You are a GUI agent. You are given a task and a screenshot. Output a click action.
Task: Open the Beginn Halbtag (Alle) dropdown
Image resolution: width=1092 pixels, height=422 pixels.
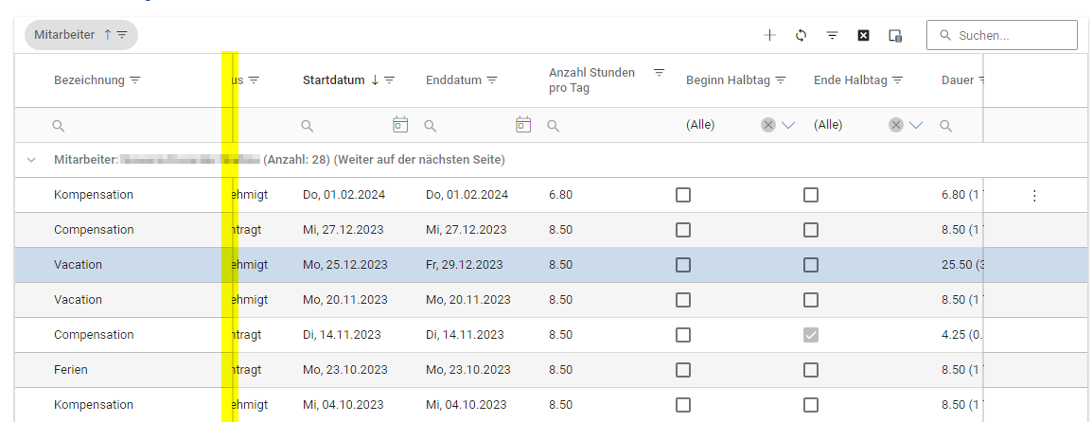788,125
